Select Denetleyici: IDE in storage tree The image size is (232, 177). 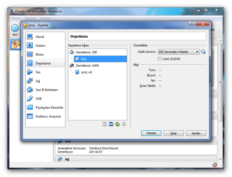(x=97, y=52)
